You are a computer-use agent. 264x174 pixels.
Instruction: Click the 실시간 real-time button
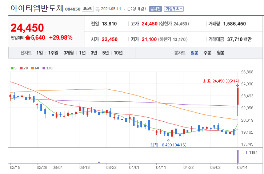(x=155, y=9)
